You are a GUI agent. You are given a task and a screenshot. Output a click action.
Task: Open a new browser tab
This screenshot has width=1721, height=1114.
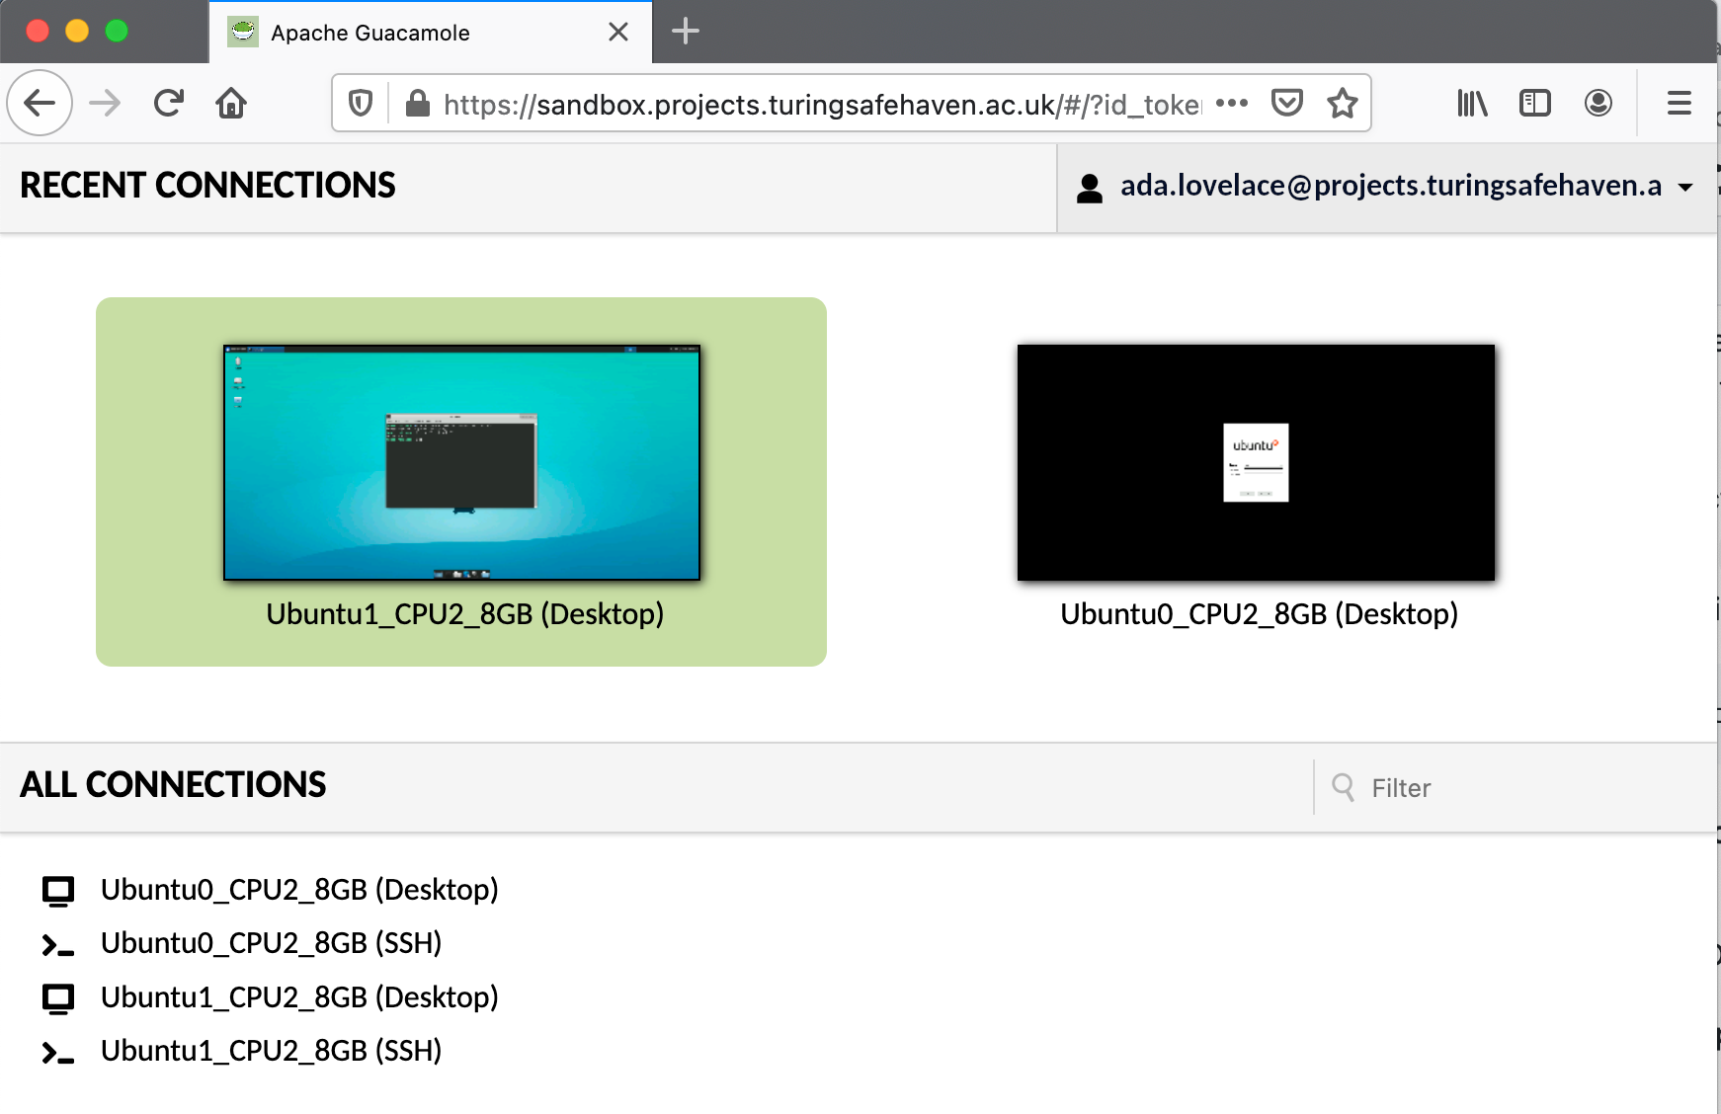click(x=686, y=32)
